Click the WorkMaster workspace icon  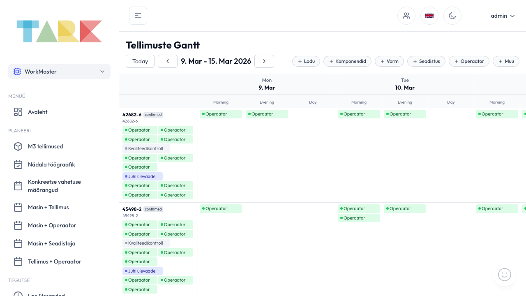tap(17, 71)
